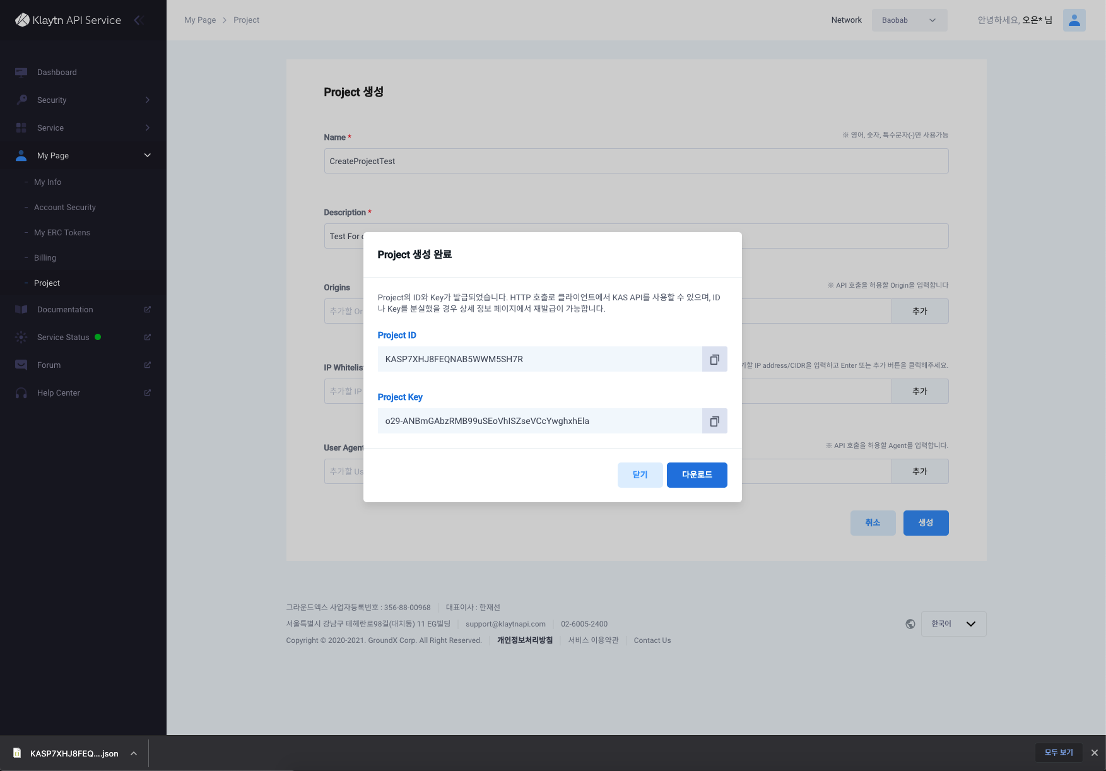Copy the Project ID to clipboard
The height and width of the screenshot is (771, 1106).
714,359
